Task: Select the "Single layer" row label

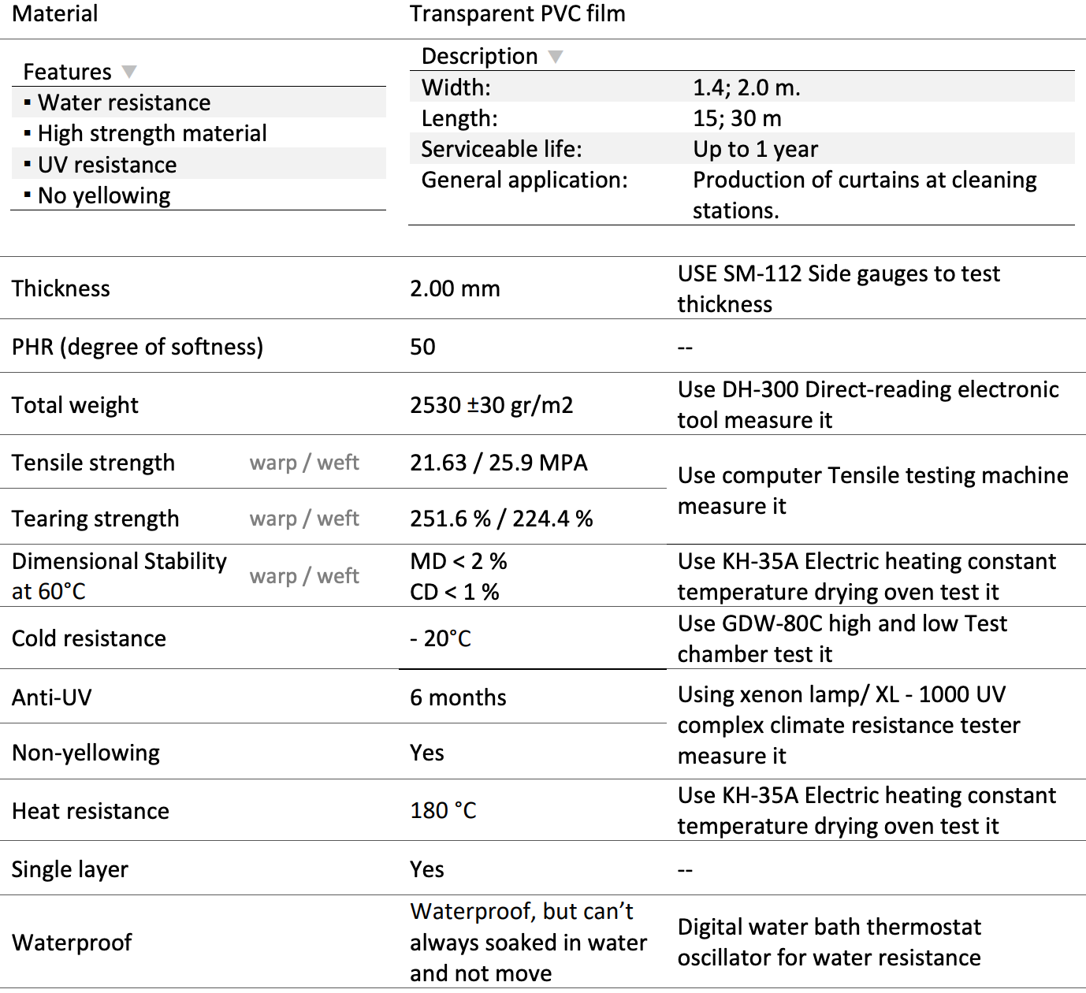Action: tap(69, 869)
